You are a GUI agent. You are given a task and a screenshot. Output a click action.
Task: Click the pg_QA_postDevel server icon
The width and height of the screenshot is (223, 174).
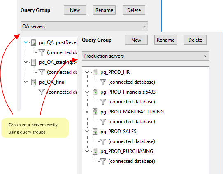click(34, 42)
